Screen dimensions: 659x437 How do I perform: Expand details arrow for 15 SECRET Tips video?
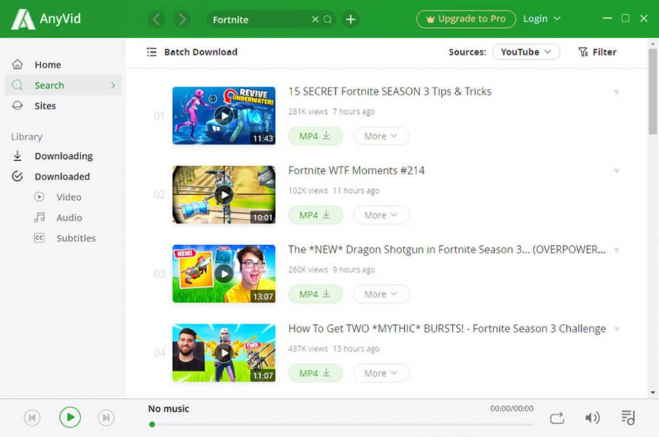pyautogui.click(x=617, y=91)
